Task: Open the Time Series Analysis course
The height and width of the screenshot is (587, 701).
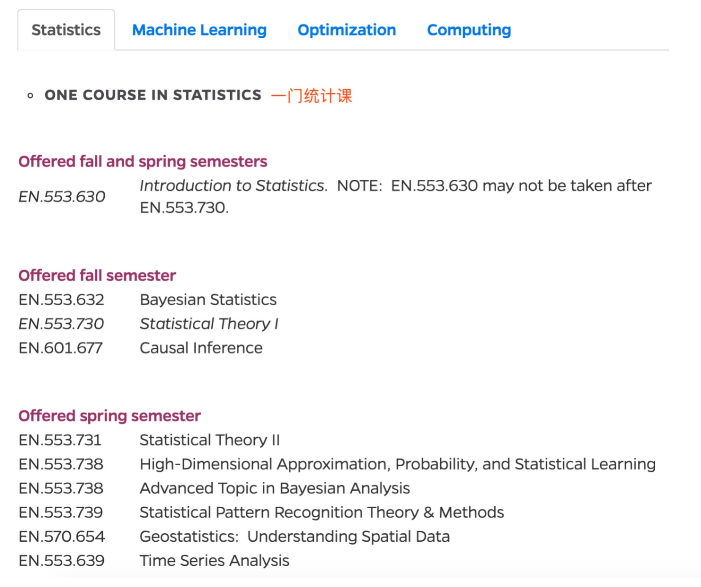Action: (214, 561)
